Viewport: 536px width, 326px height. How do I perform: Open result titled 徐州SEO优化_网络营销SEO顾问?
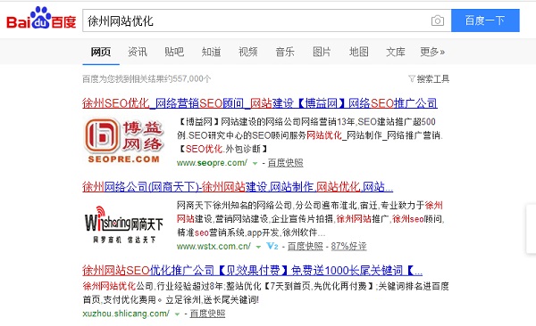(260, 103)
